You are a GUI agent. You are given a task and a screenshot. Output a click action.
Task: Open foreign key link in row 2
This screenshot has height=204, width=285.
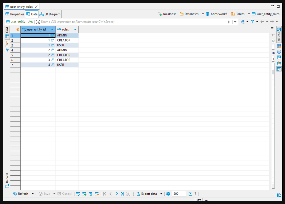pos(52,40)
